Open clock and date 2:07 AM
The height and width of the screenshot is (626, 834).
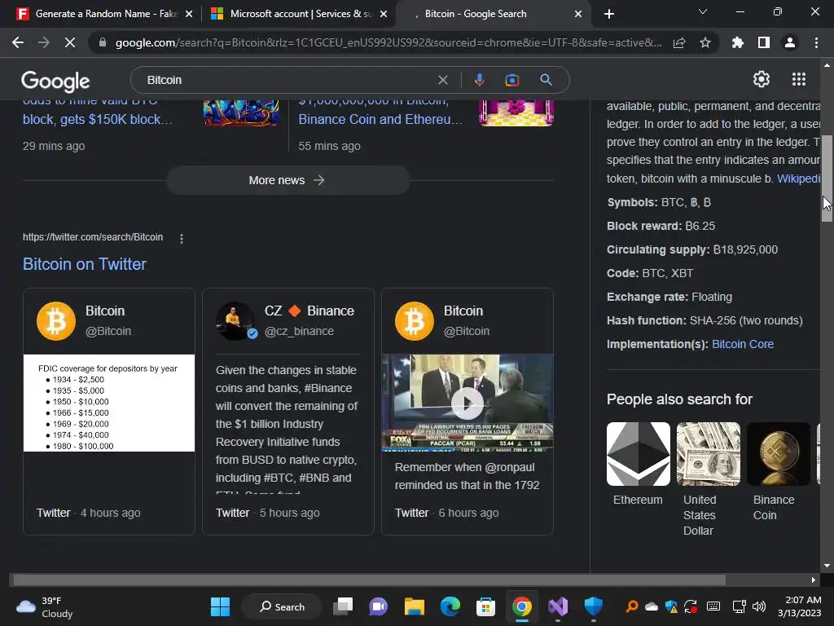800,606
